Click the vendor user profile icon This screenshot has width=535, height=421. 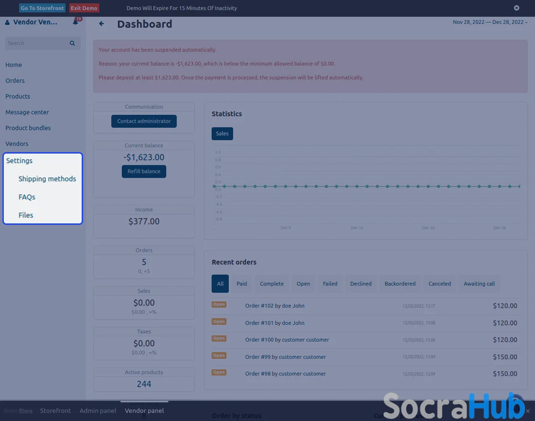click(x=7, y=22)
